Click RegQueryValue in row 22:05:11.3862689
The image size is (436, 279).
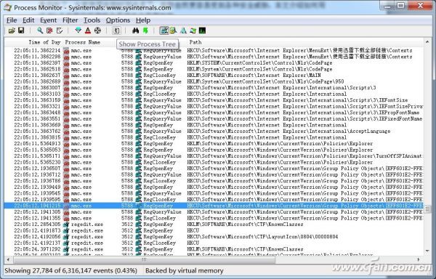[162, 81]
